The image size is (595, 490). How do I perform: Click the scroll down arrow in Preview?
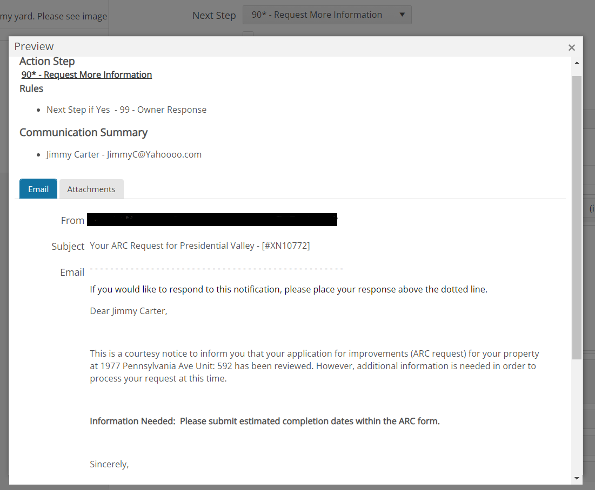pos(577,478)
